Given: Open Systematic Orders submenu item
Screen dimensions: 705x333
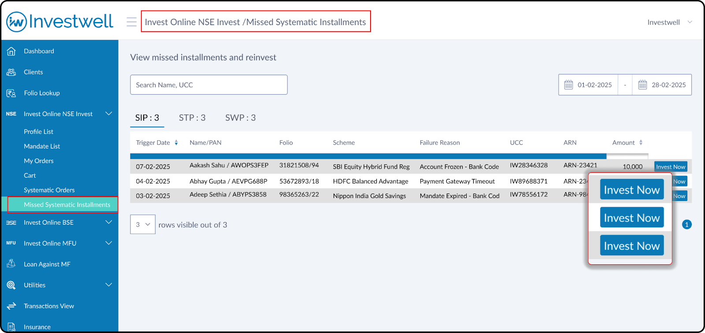Looking at the screenshot, I should (49, 190).
